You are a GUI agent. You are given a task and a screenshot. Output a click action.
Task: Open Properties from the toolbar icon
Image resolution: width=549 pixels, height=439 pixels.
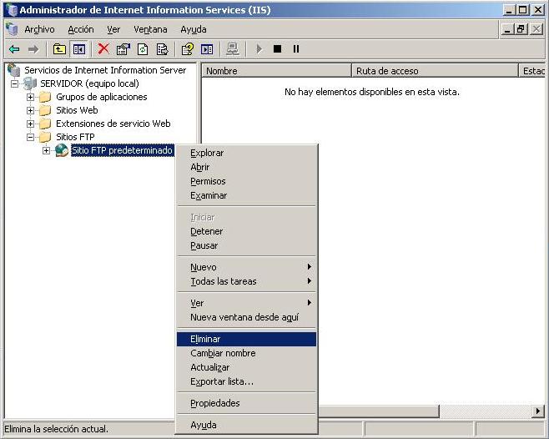123,49
